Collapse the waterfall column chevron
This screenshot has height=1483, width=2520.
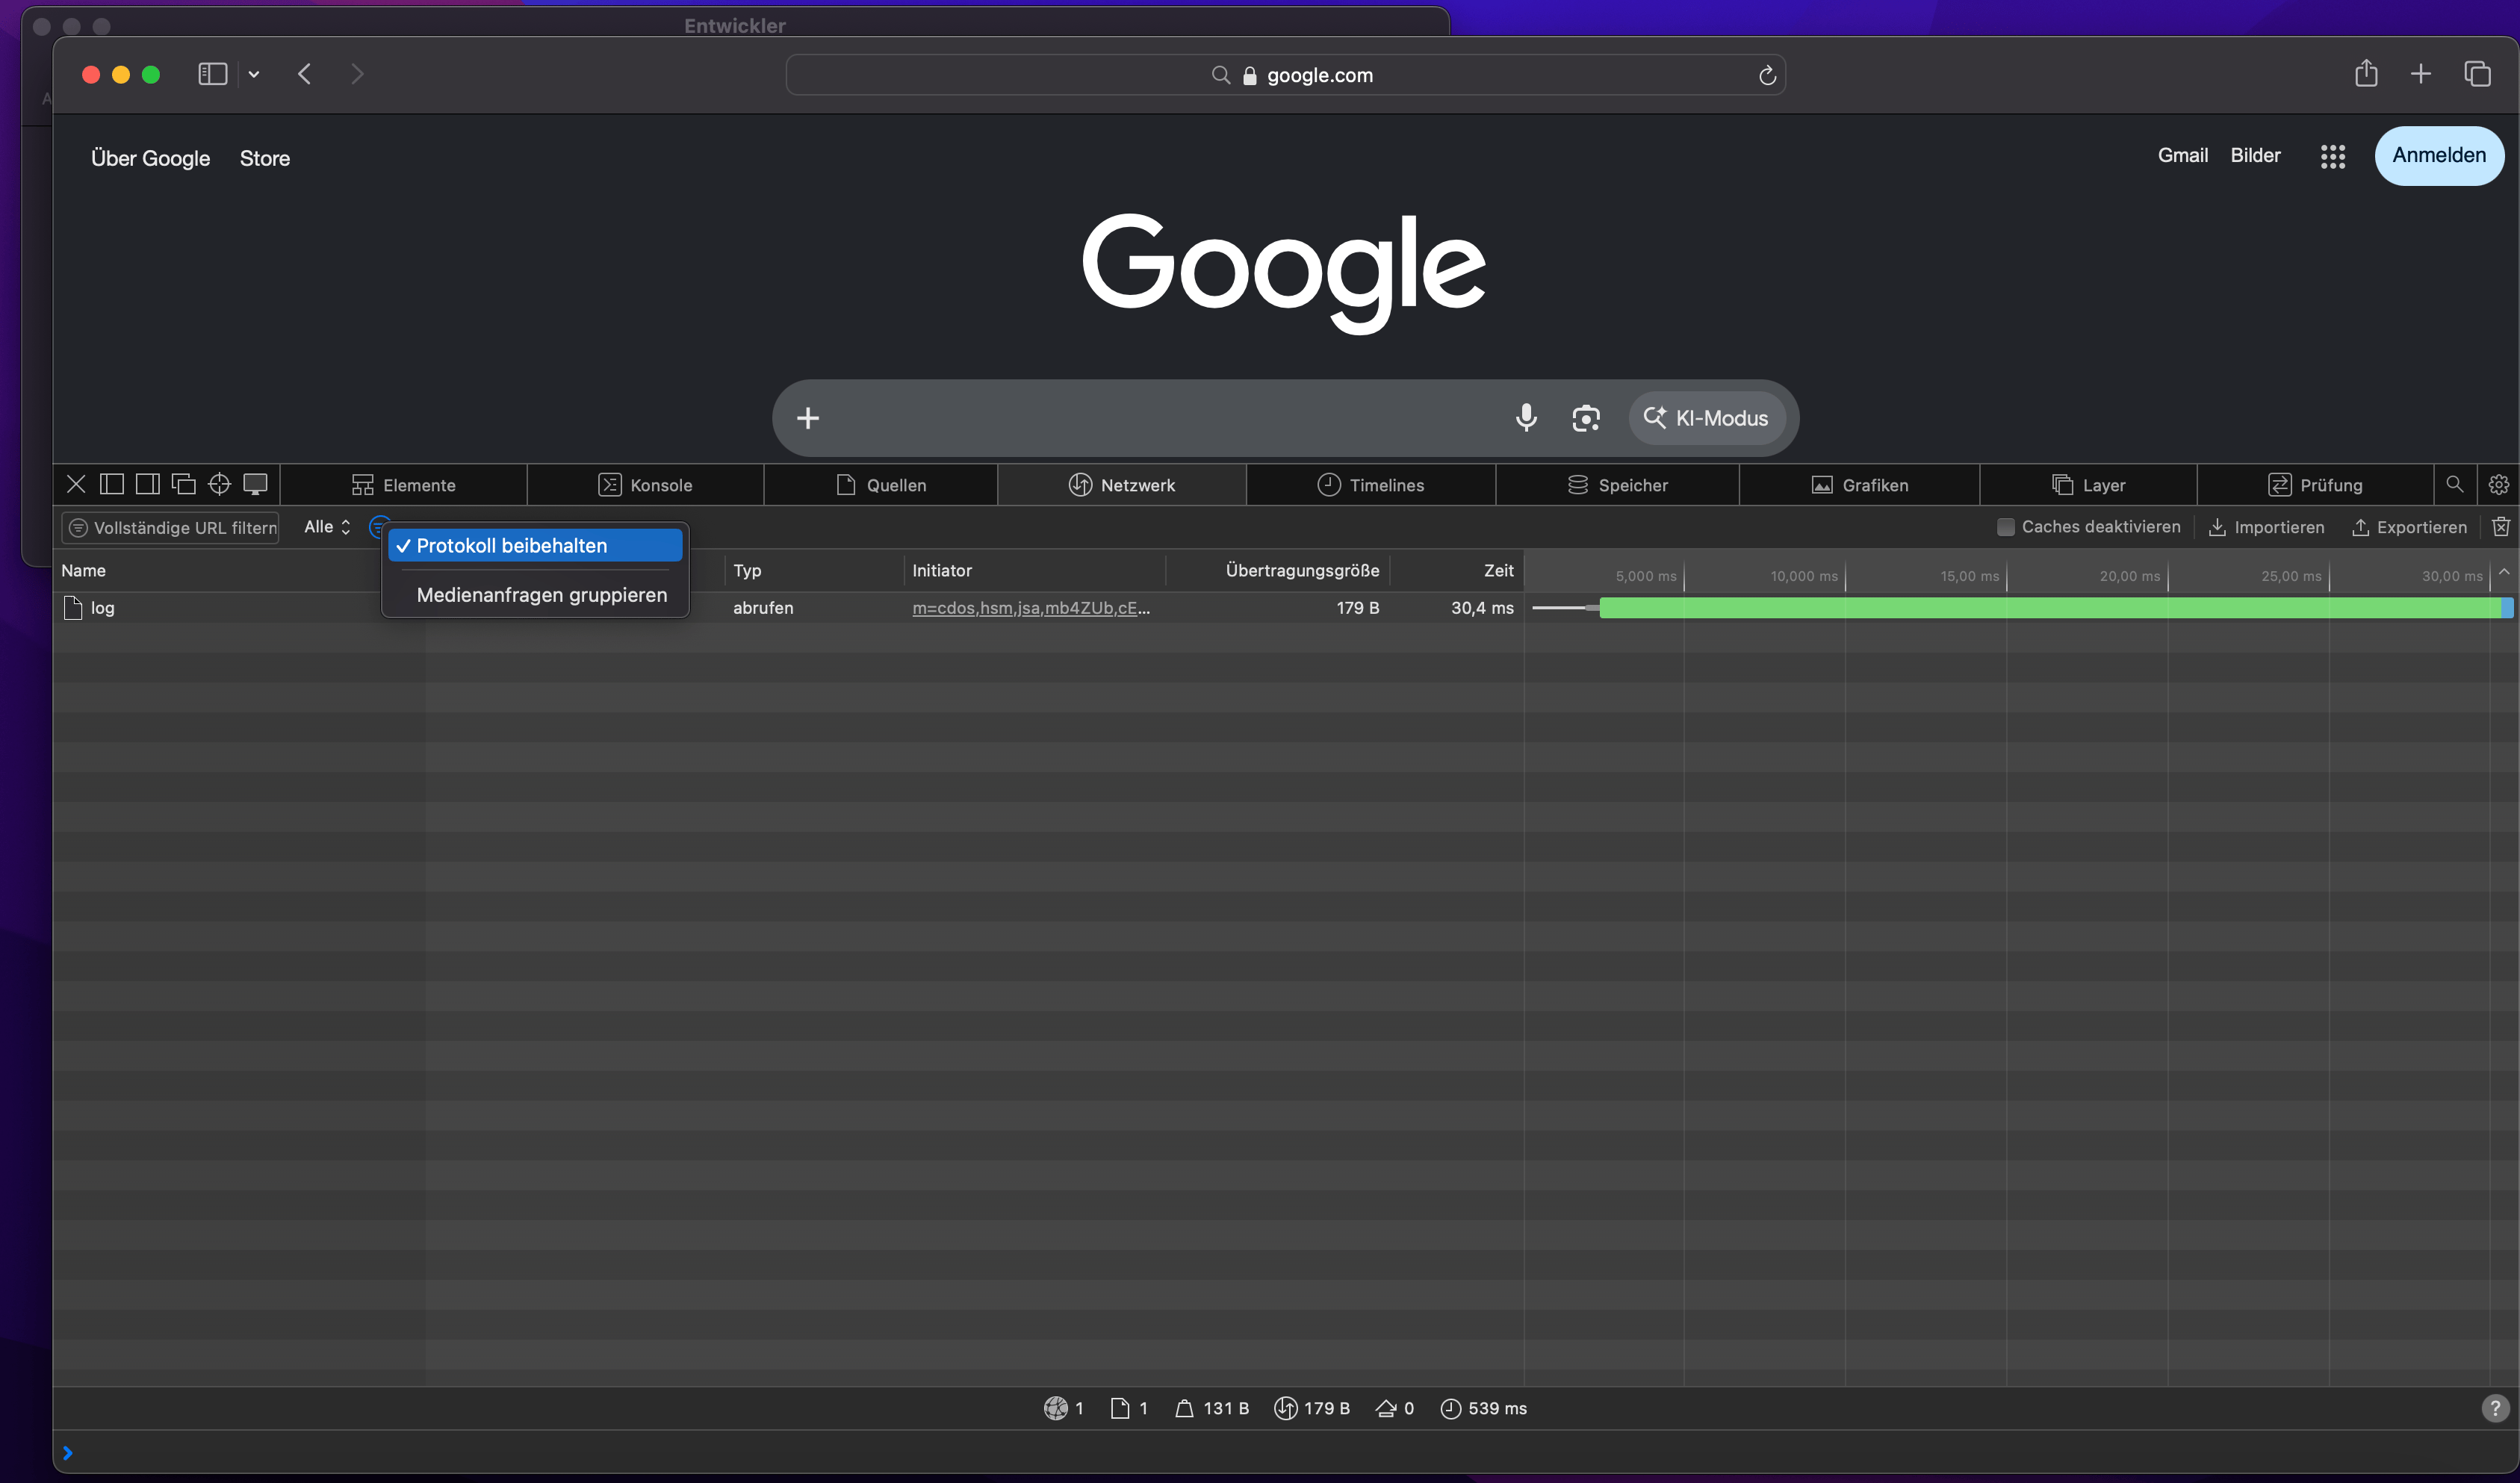2504,571
